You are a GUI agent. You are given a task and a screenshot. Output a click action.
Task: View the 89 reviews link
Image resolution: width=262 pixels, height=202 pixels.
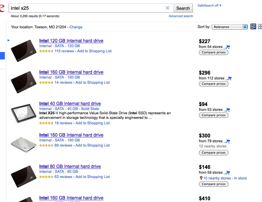click(63, 145)
